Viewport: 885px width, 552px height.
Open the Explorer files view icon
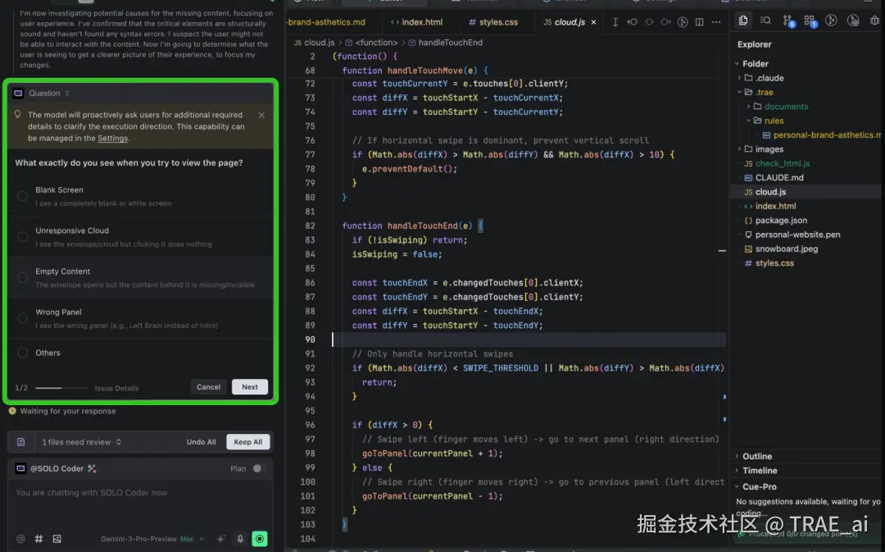tap(743, 21)
